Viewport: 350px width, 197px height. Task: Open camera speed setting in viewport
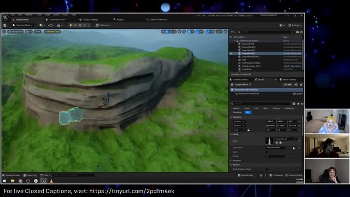[219, 32]
